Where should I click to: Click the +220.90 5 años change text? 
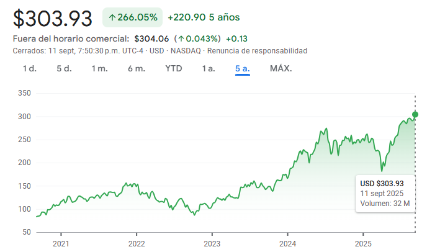(x=204, y=17)
